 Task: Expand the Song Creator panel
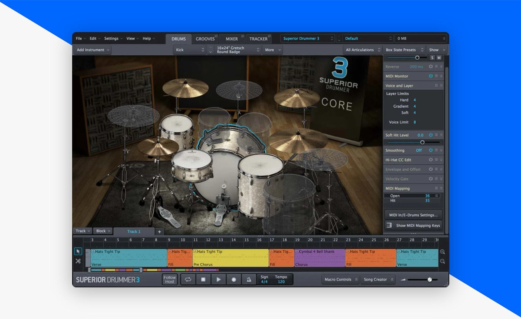378,279
